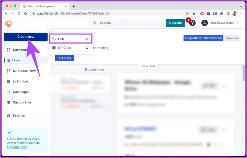Click Upgrade for custom links button
Image resolution: width=247 pixels, height=158 pixels.
pos(203,38)
